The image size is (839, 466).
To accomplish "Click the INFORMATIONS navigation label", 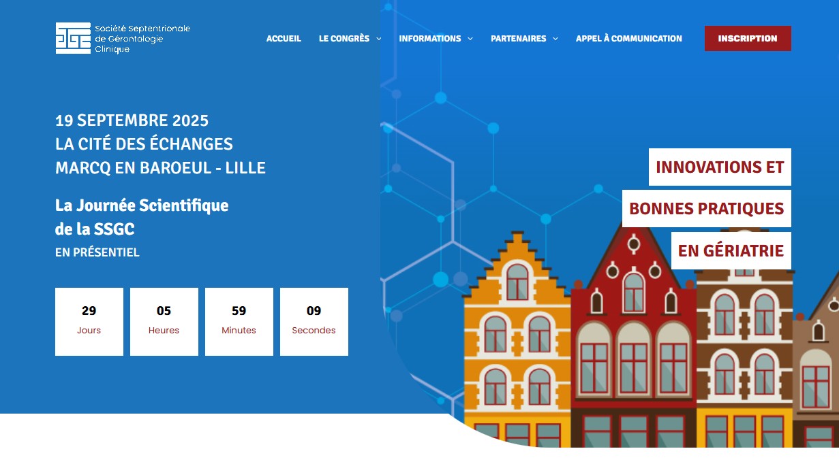I will point(430,39).
